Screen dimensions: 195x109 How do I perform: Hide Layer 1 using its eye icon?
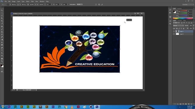click(174, 31)
